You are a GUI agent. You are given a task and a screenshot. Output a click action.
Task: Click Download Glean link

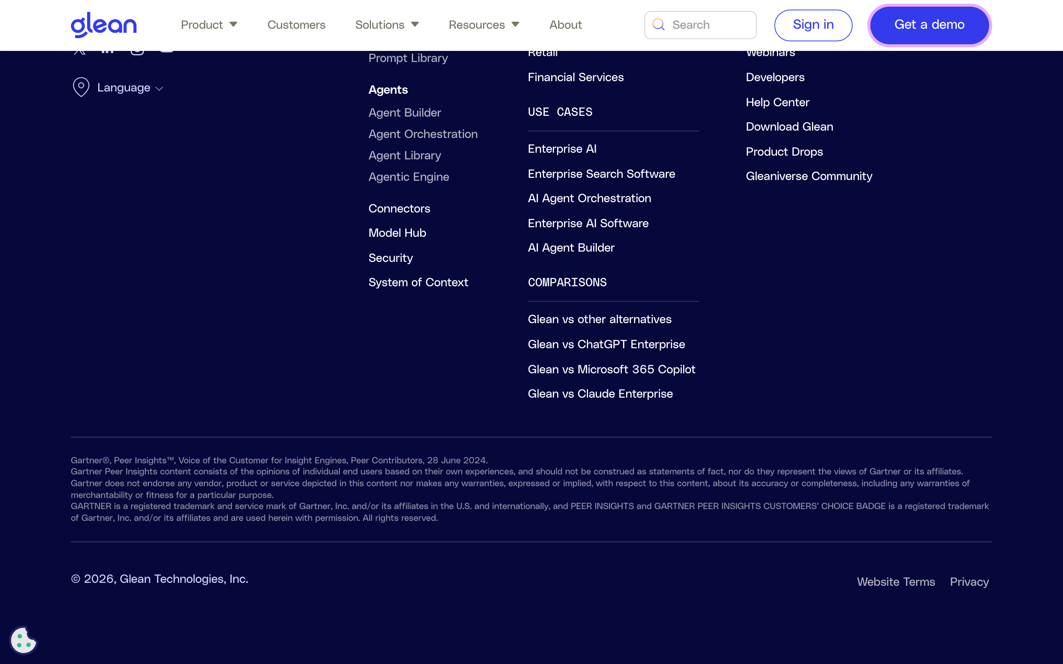click(x=789, y=127)
